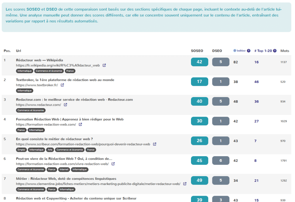Open external link icon for redacteur.com
The image size is (295, 202).
tap(65, 105)
